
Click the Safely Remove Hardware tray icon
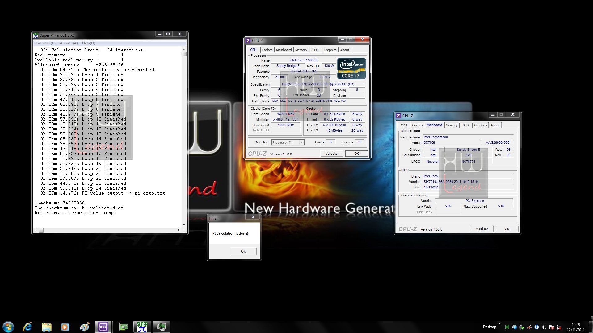click(x=522, y=327)
